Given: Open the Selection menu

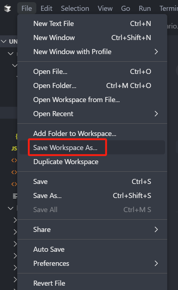Looking at the screenshot, I should pos(75,8).
